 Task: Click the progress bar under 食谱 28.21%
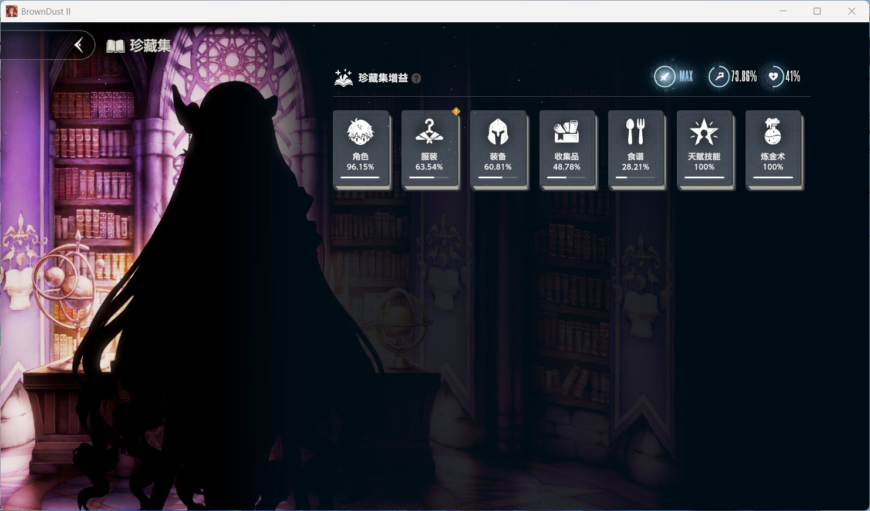click(635, 177)
